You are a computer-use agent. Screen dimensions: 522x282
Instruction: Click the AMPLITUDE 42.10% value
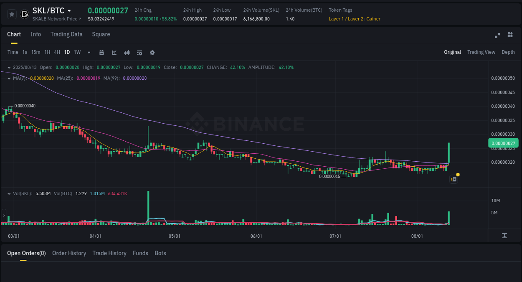[286, 67]
